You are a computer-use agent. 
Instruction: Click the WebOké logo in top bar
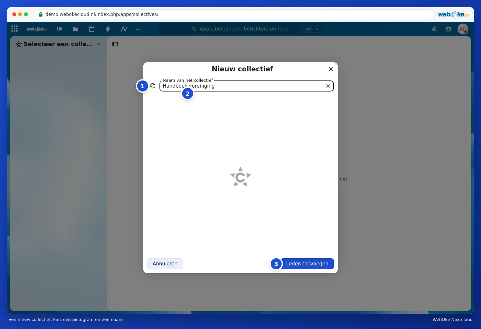point(36,29)
